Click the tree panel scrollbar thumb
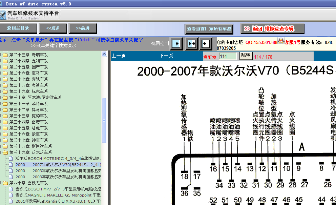 pos(104,121)
